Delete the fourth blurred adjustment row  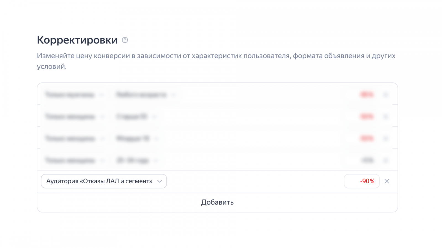click(x=386, y=160)
